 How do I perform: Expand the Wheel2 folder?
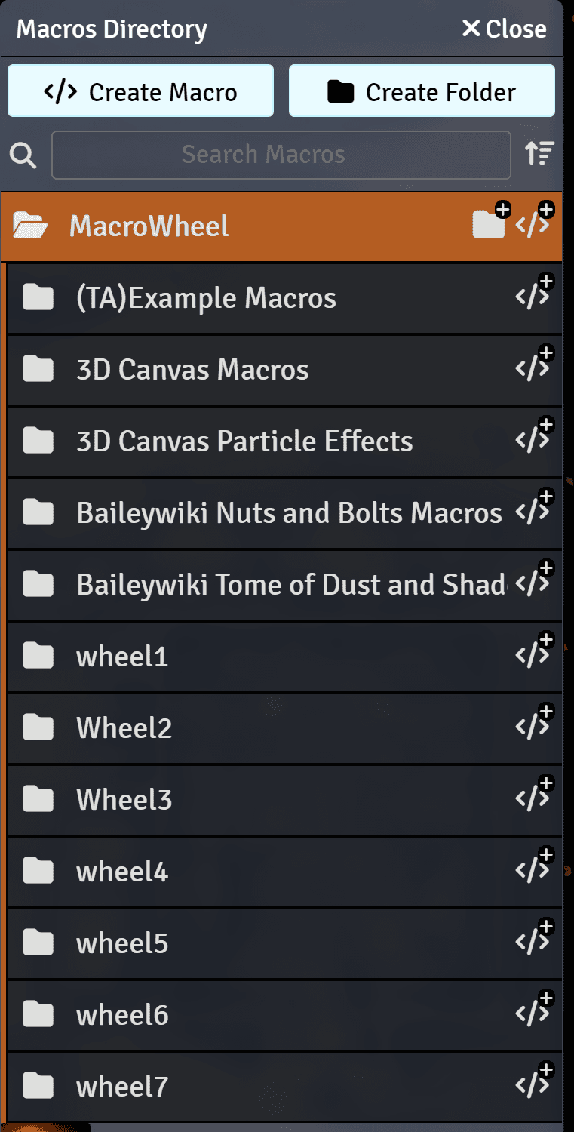(x=123, y=727)
